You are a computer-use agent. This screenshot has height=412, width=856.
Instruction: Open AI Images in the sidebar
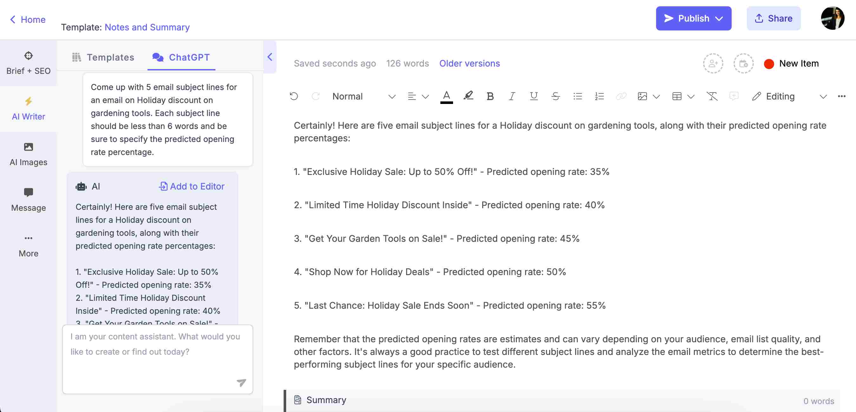(28, 154)
